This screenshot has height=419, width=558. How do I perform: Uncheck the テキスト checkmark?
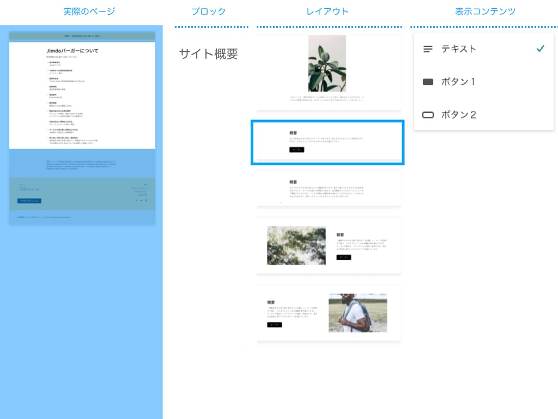pyautogui.click(x=540, y=49)
